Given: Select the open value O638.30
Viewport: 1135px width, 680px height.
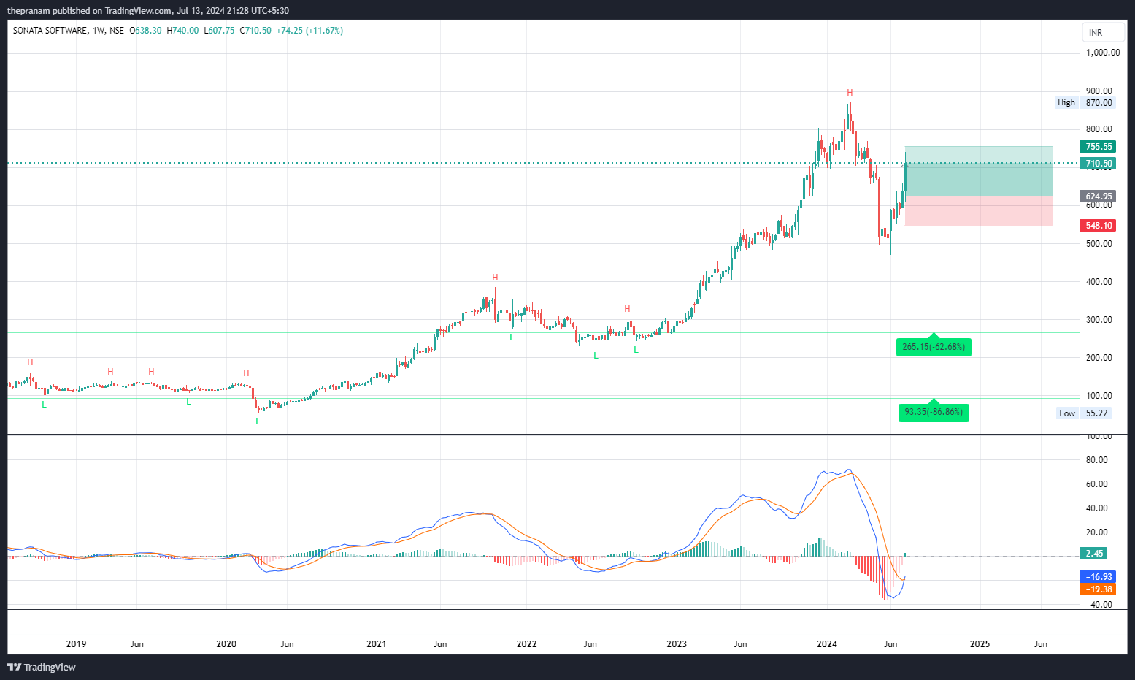Looking at the screenshot, I should coord(145,31).
